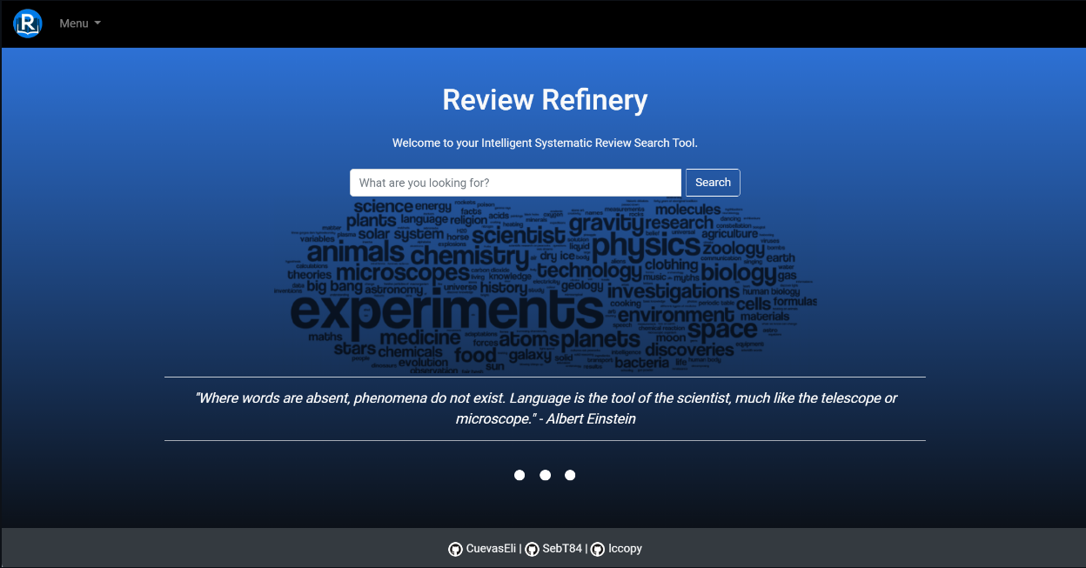Click the Review Refinery page title
This screenshot has width=1086, height=568.
pos(545,100)
